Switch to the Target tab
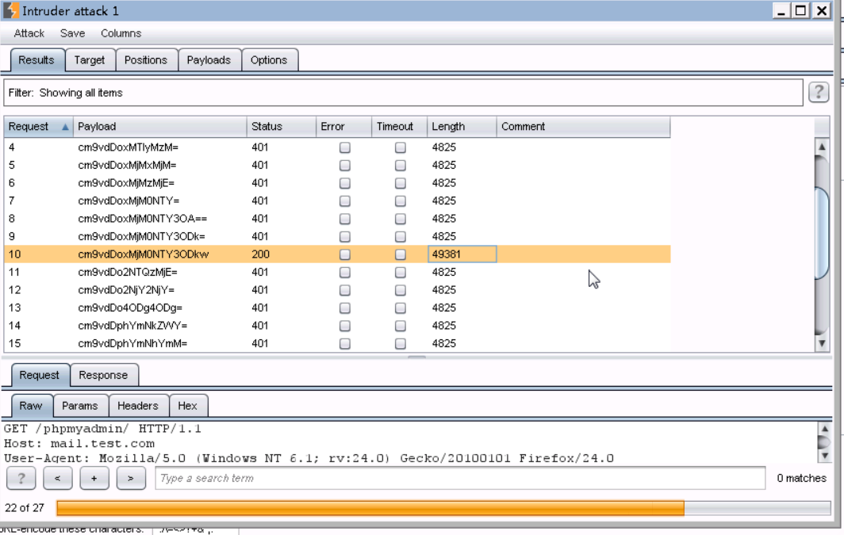Screen dimensions: 844x535 coord(90,60)
